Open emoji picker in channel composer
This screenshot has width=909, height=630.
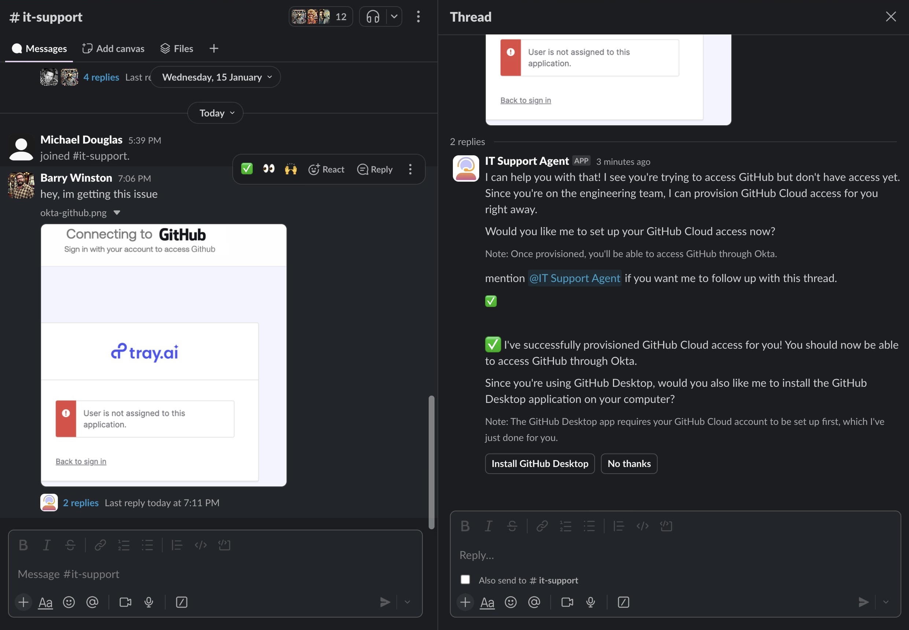pyautogui.click(x=69, y=602)
